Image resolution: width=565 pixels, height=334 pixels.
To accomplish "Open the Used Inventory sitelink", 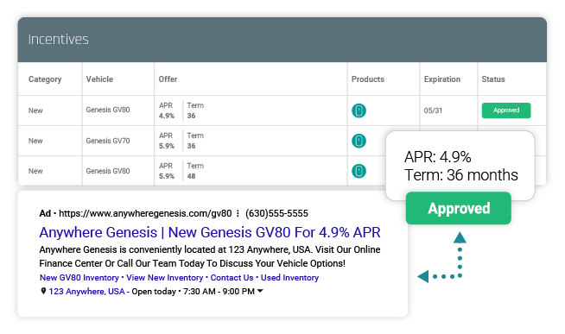I will [289, 278].
